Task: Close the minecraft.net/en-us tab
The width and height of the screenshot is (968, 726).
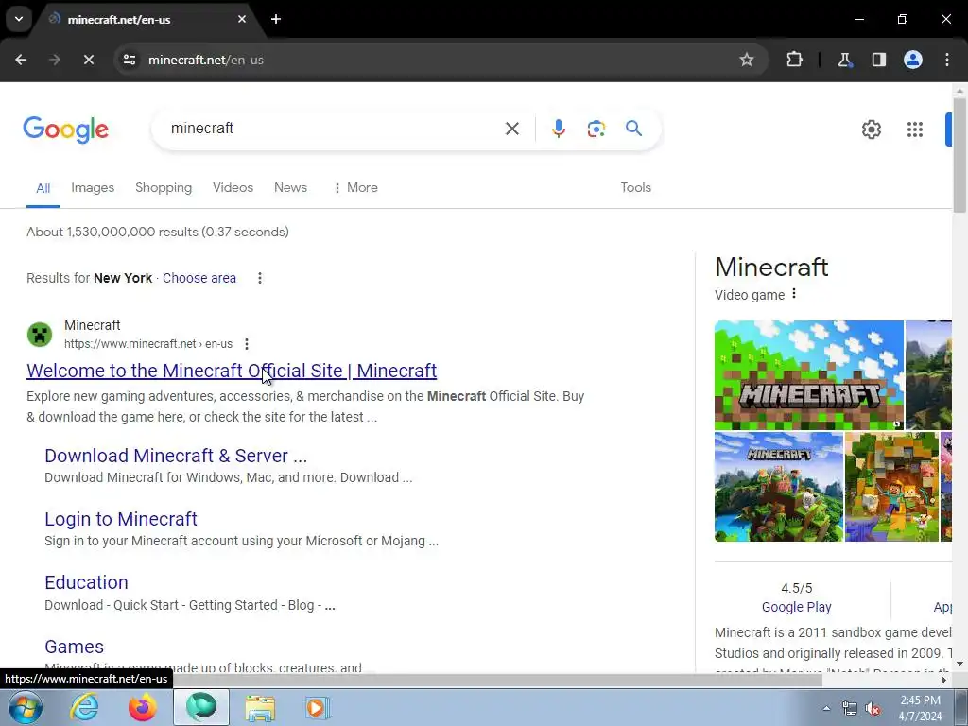Action: (242, 19)
